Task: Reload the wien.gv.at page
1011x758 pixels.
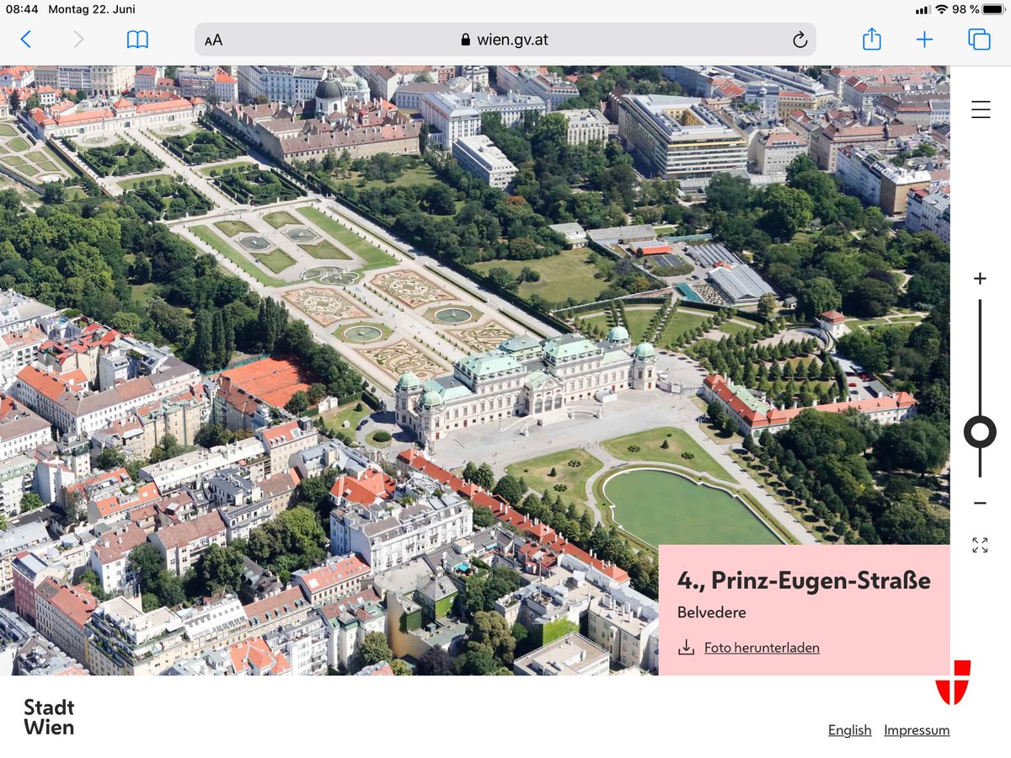Action: (x=800, y=39)
